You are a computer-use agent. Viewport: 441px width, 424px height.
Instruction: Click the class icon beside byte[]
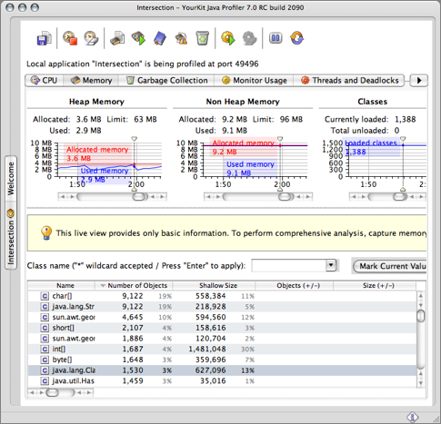coord(45,360)
